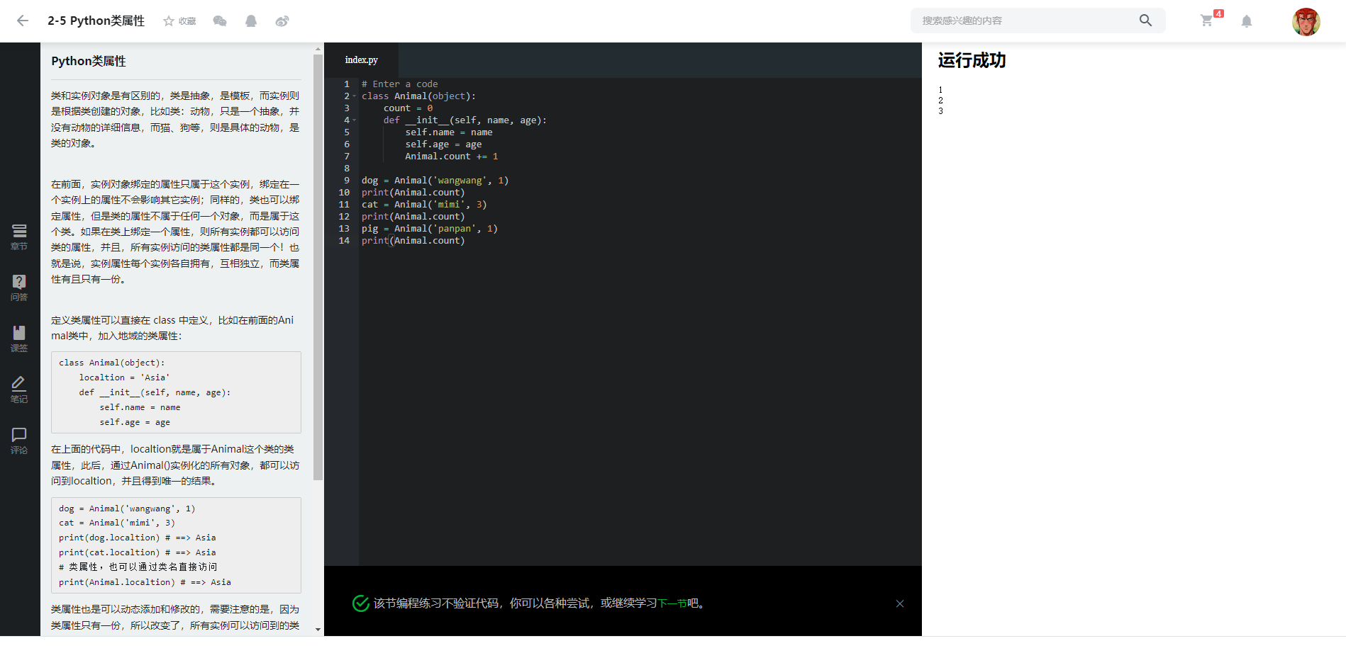Click "localtion = 'Asia'" in lesson sample code
This screenshot has height=653, width=1346.
124,377
